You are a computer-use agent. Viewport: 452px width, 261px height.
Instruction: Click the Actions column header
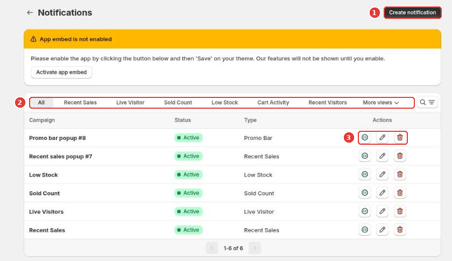pyautogui.click(x=382, y=120)
